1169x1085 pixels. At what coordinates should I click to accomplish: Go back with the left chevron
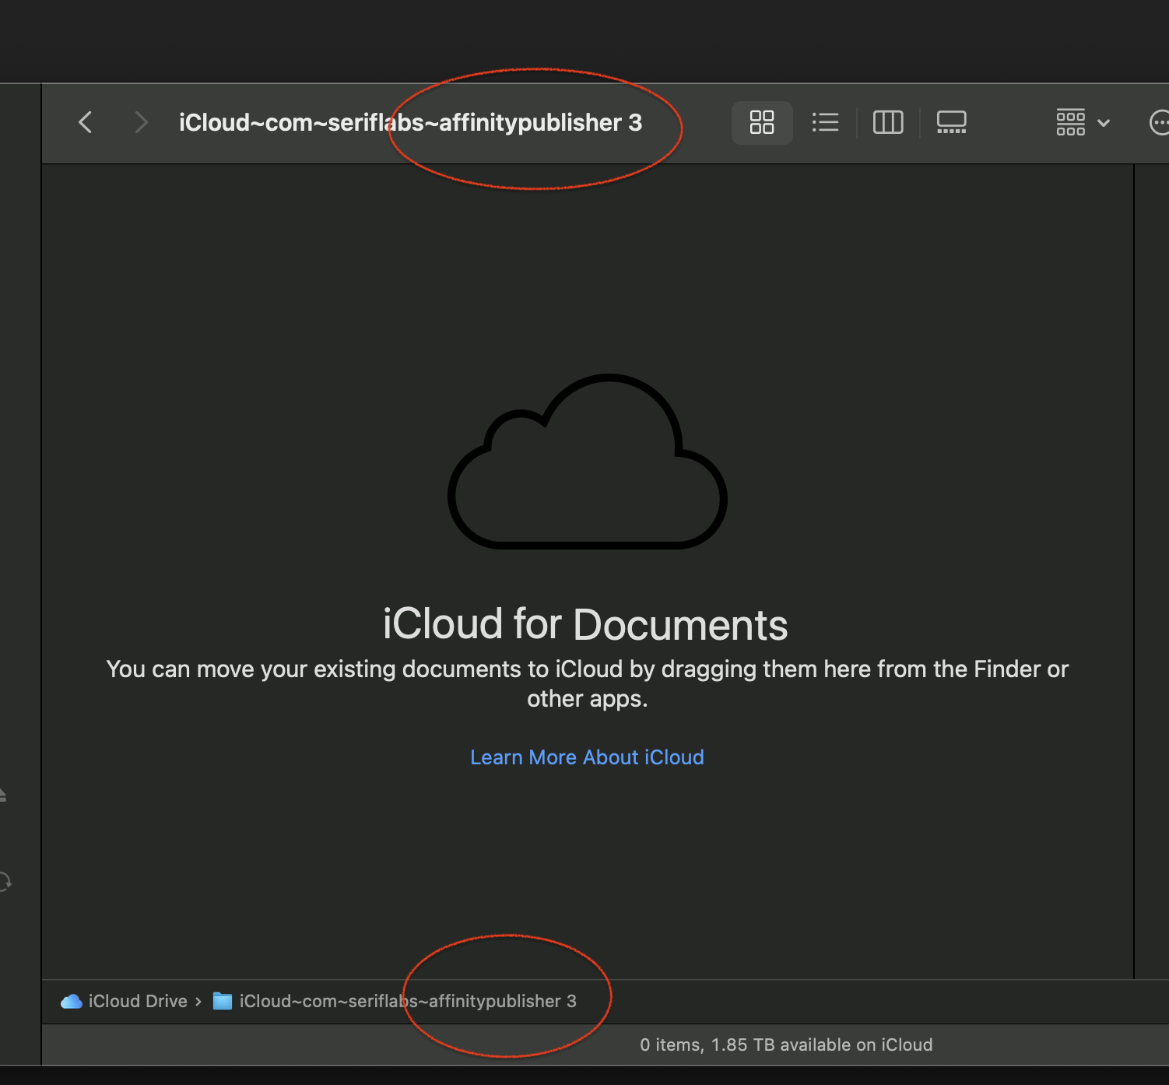[86, 122]
